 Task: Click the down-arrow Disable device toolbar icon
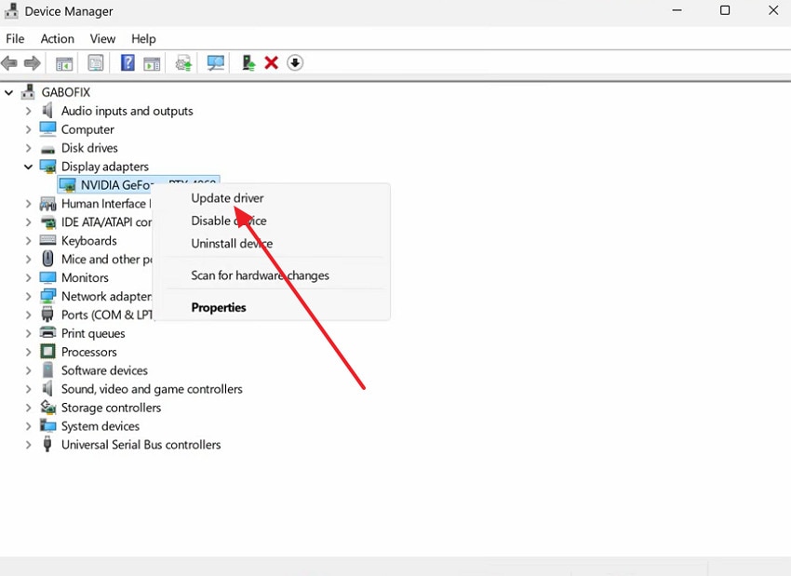(x=295, y=63)
